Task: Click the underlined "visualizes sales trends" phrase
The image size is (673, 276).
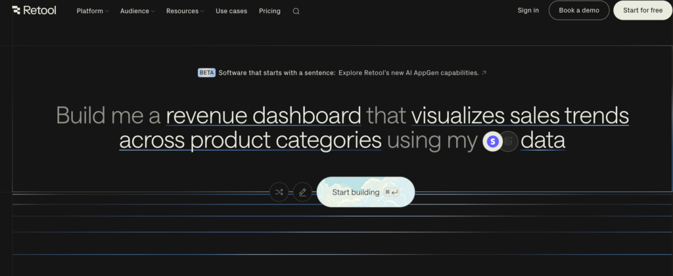Action: click(520, 115)
